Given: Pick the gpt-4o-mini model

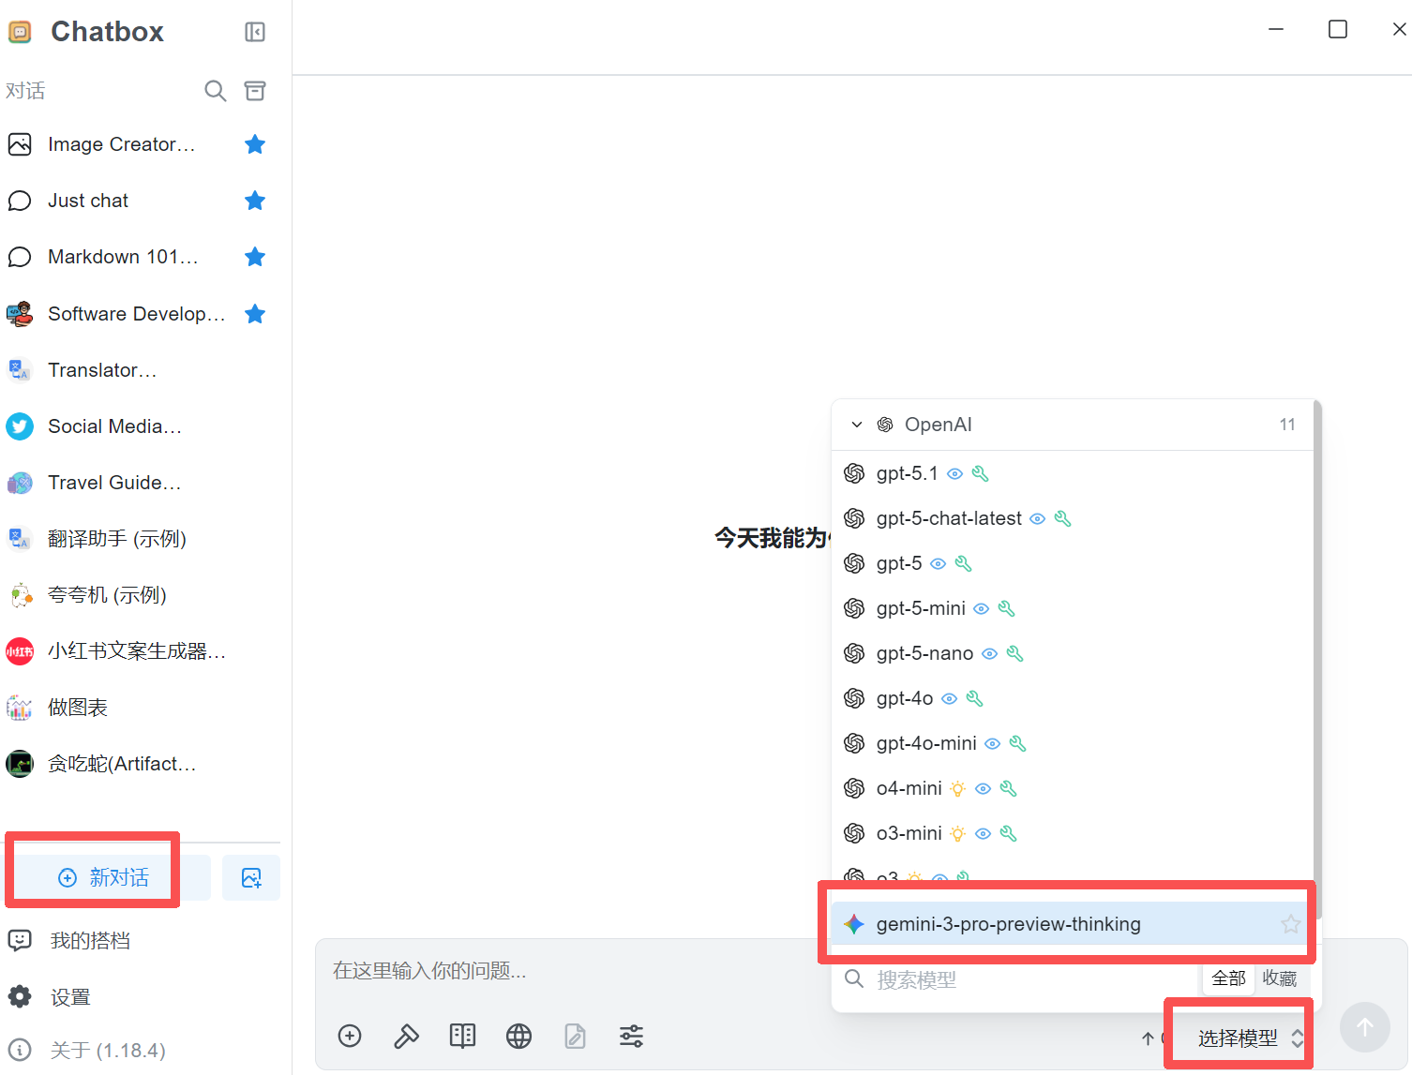Looking at the screenshot, I should (x=1072, y=743).
